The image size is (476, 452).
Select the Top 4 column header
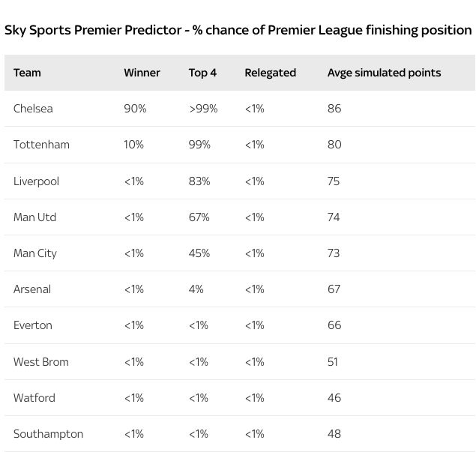coord(202,73)
